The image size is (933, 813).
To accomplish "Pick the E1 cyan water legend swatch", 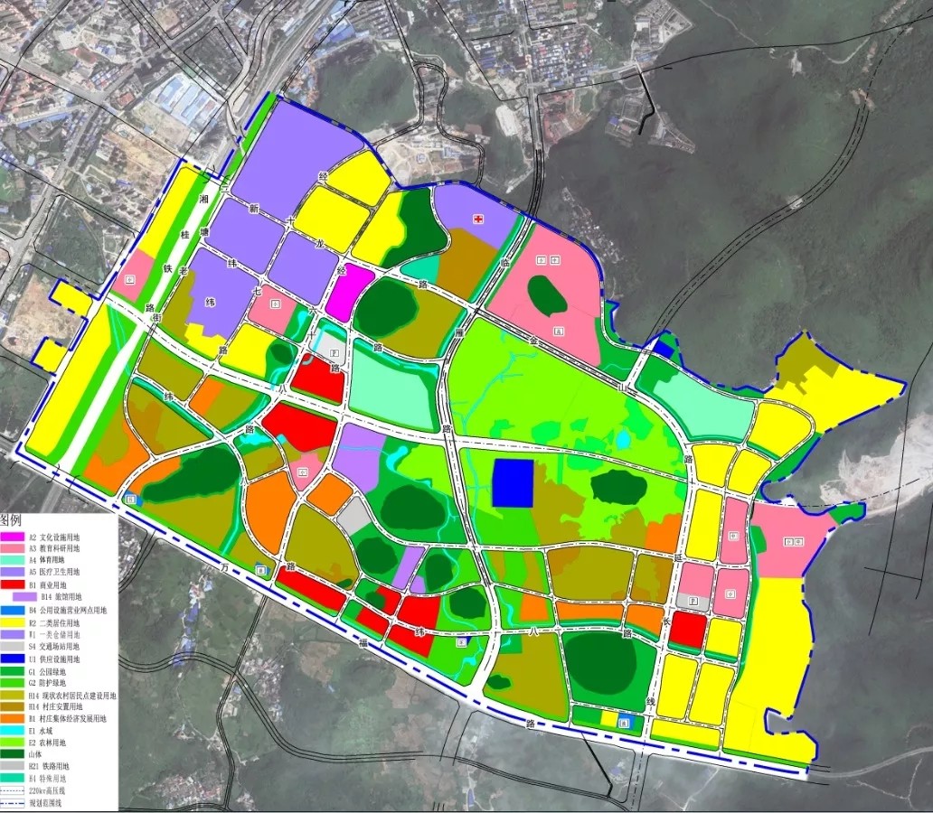I will (13, 730).
